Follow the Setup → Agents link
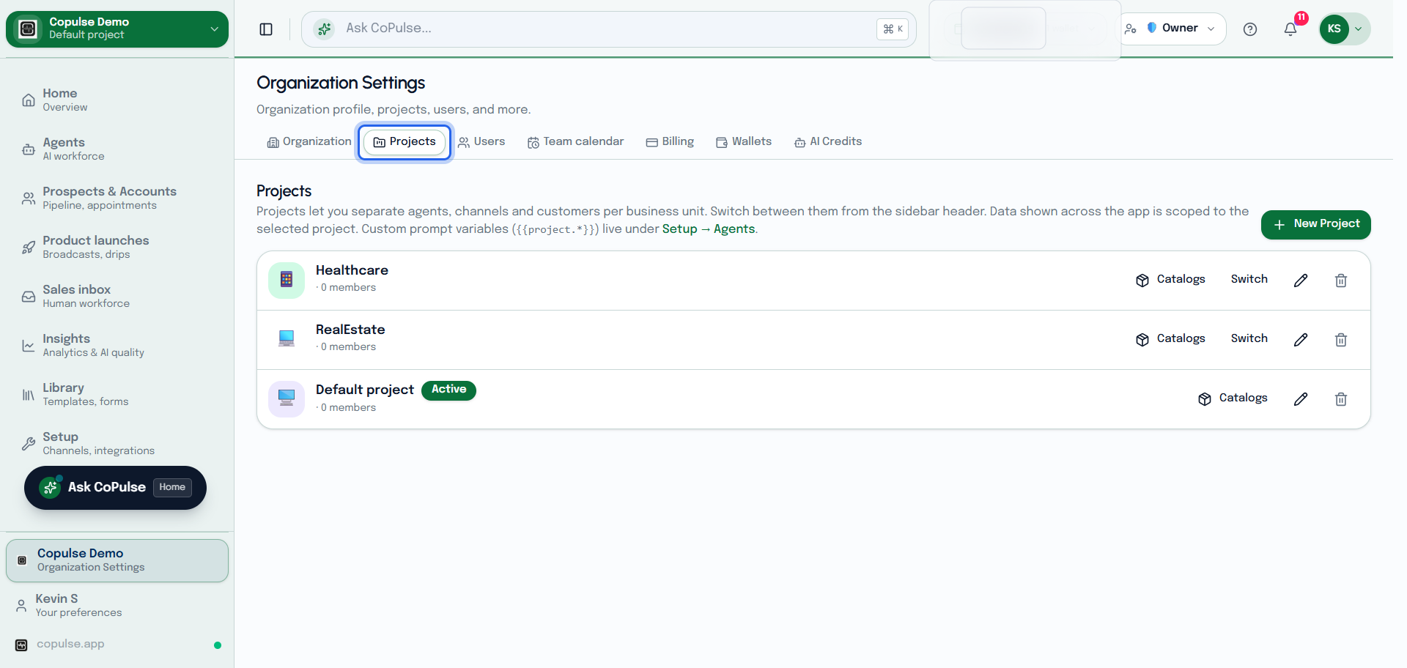Viewport: 1407px width, 668px height. (708, 229)
